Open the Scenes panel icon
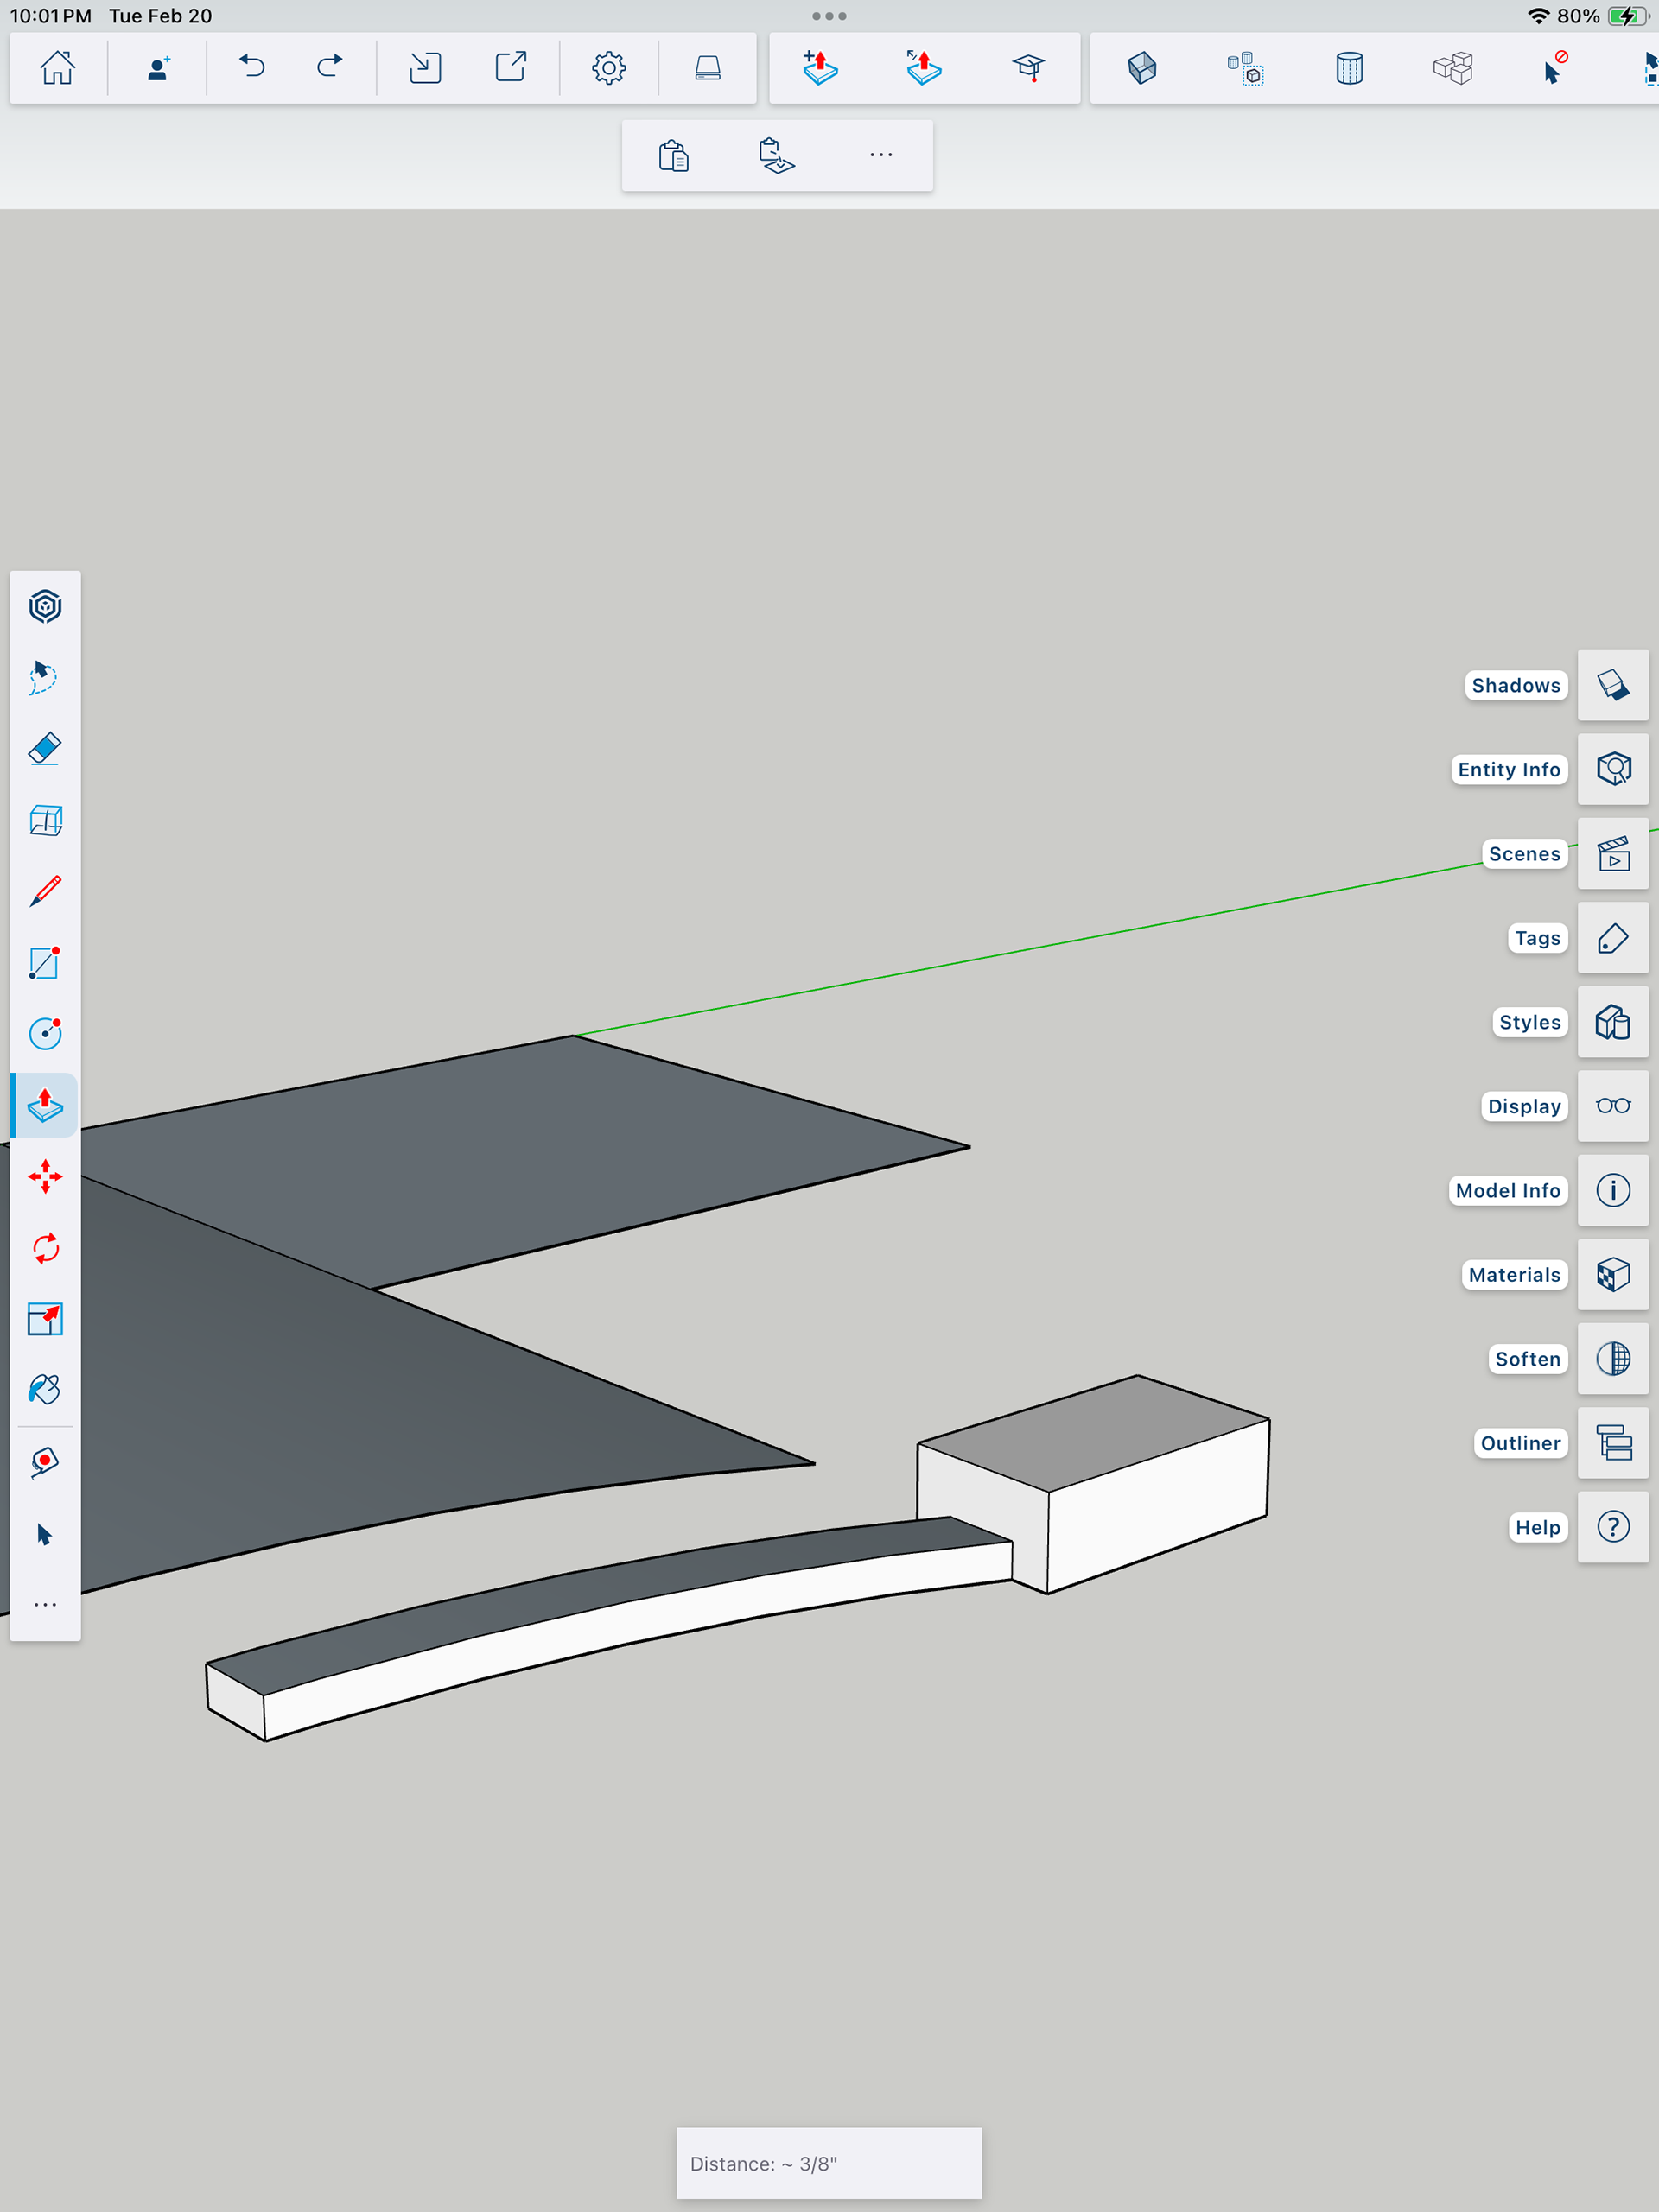The width and height of the screenshot is (1659, 2212). [1613, 854]
